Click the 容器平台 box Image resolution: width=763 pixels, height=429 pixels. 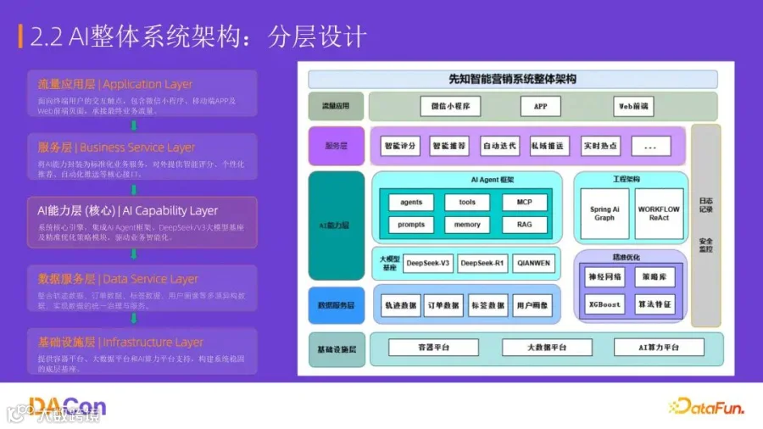(x=433, y=348)
